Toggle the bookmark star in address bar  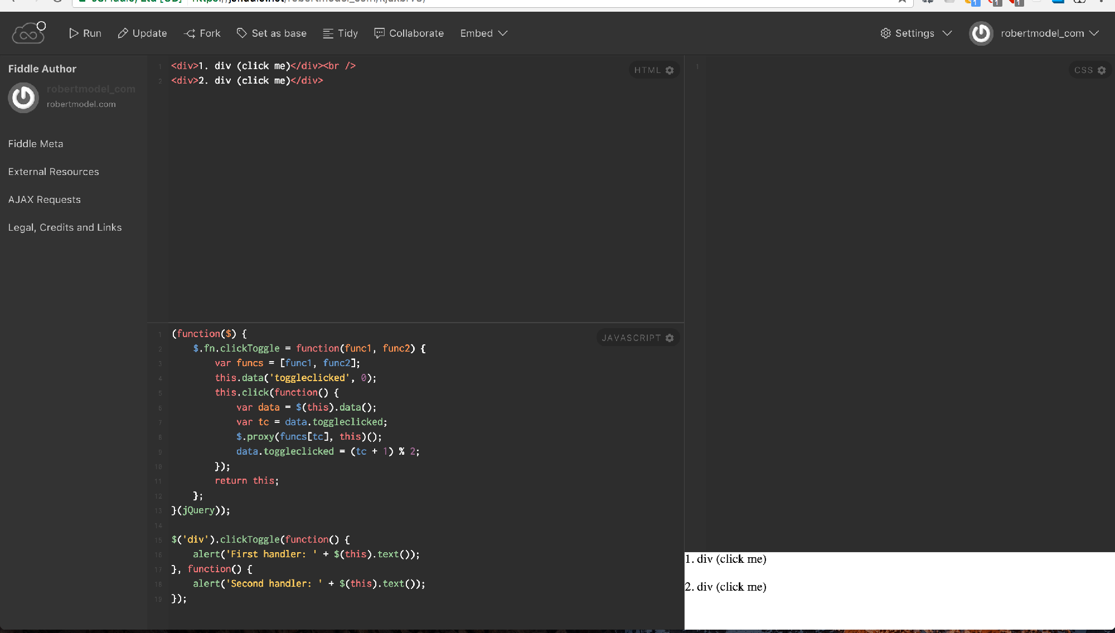pyautogui.click(x=901, y=2)
